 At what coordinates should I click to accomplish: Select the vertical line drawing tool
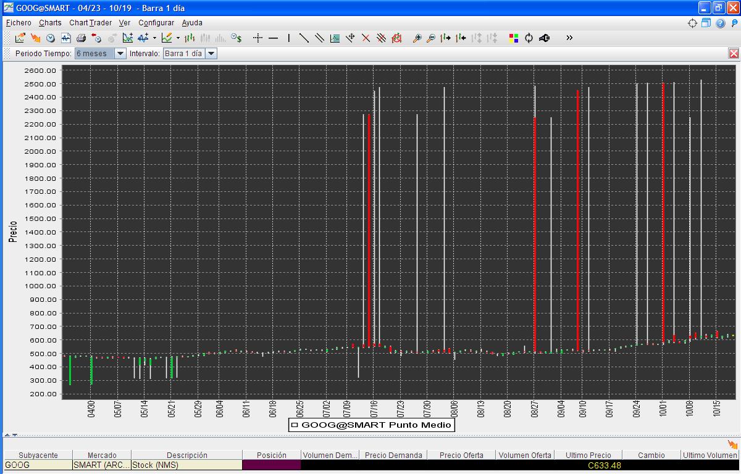coord(288,38)
